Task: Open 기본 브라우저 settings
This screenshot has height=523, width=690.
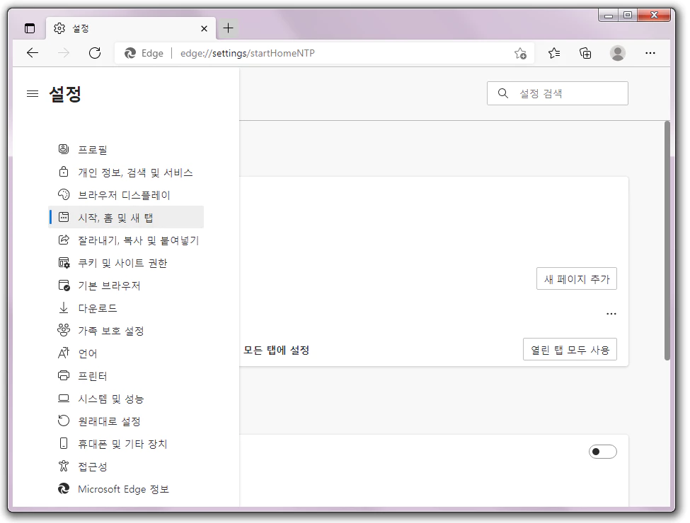Action: pyautogui.click(x=126, y=286)
